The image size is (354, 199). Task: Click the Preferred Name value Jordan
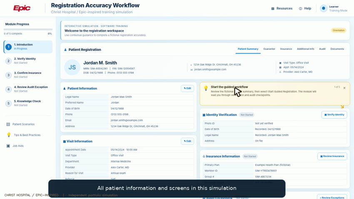click(115, 103)
